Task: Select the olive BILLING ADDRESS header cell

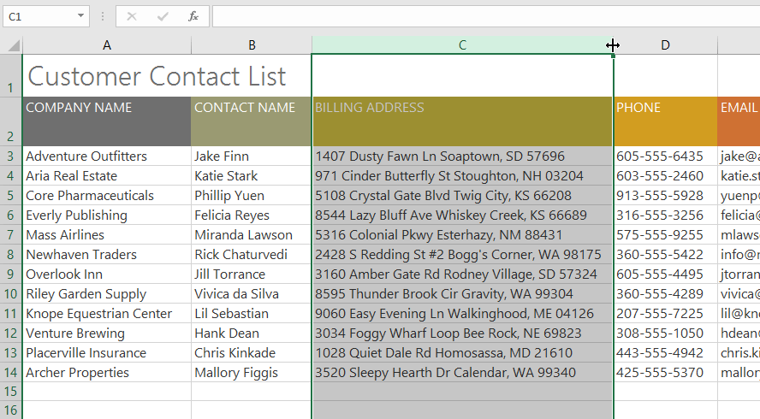Action: click(x=462, y=121)
